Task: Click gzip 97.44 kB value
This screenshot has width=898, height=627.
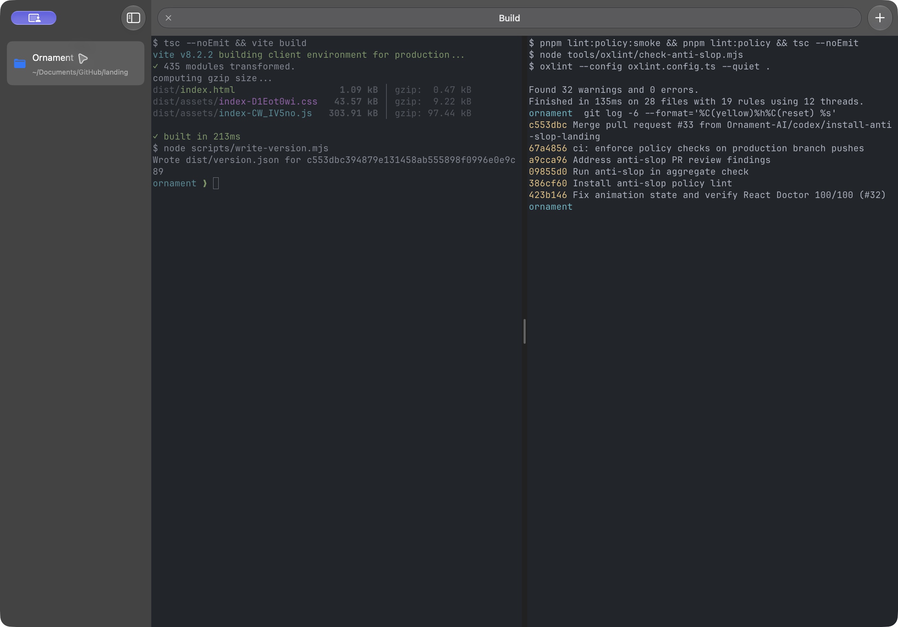Action: point(449,113)
